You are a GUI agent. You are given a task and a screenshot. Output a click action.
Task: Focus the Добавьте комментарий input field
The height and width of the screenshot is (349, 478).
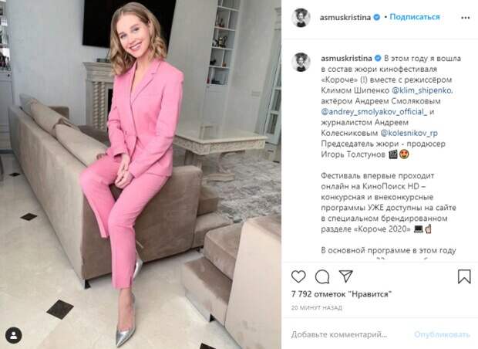click(x=339, y=334)
